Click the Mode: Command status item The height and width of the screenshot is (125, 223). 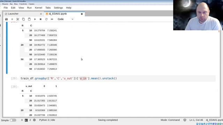click(x=170, y=120)
